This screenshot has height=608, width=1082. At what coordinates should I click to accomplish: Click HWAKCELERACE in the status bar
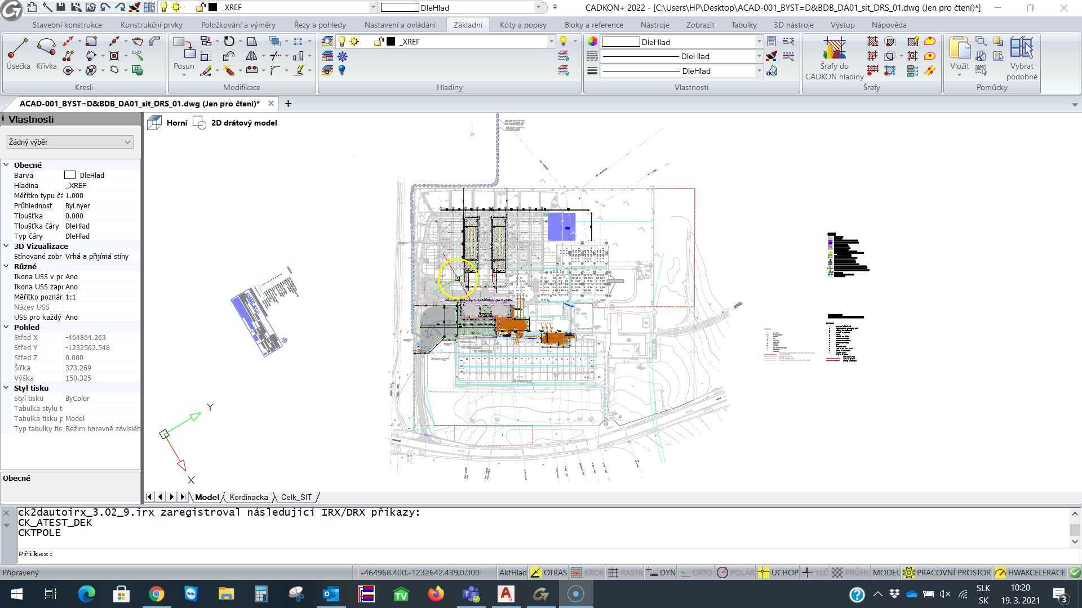[x=1035, y=572]
